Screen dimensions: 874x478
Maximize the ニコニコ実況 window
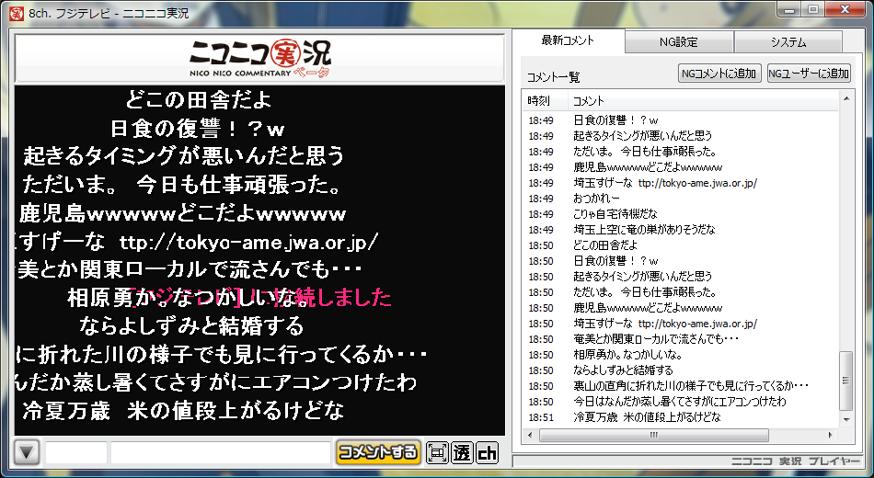point(813,9)
